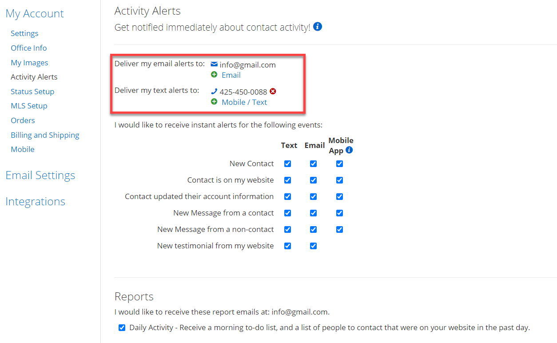Toggle Email alert for Contact is on my website
This screenshot has width=557, height=343.
[314, 180]
